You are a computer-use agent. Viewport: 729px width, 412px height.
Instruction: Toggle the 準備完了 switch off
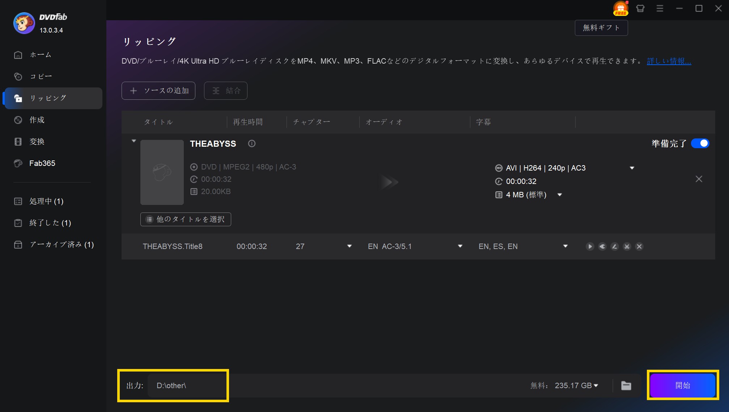(700, 143)
